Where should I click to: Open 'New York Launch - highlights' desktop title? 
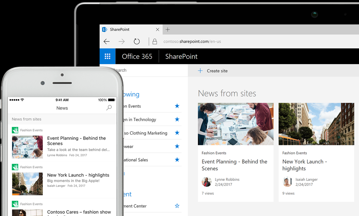click(305, 165)
